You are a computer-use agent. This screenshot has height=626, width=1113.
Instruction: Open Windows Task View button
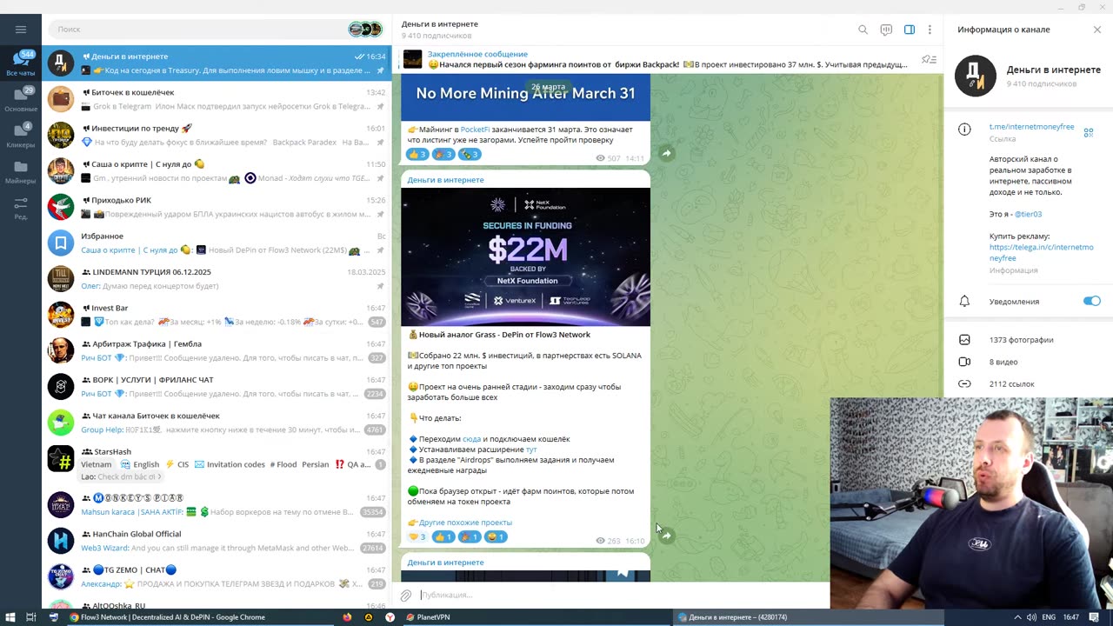pos(30,617)
